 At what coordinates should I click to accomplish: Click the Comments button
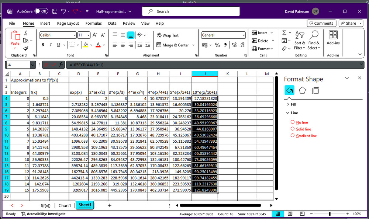point(321,23)
